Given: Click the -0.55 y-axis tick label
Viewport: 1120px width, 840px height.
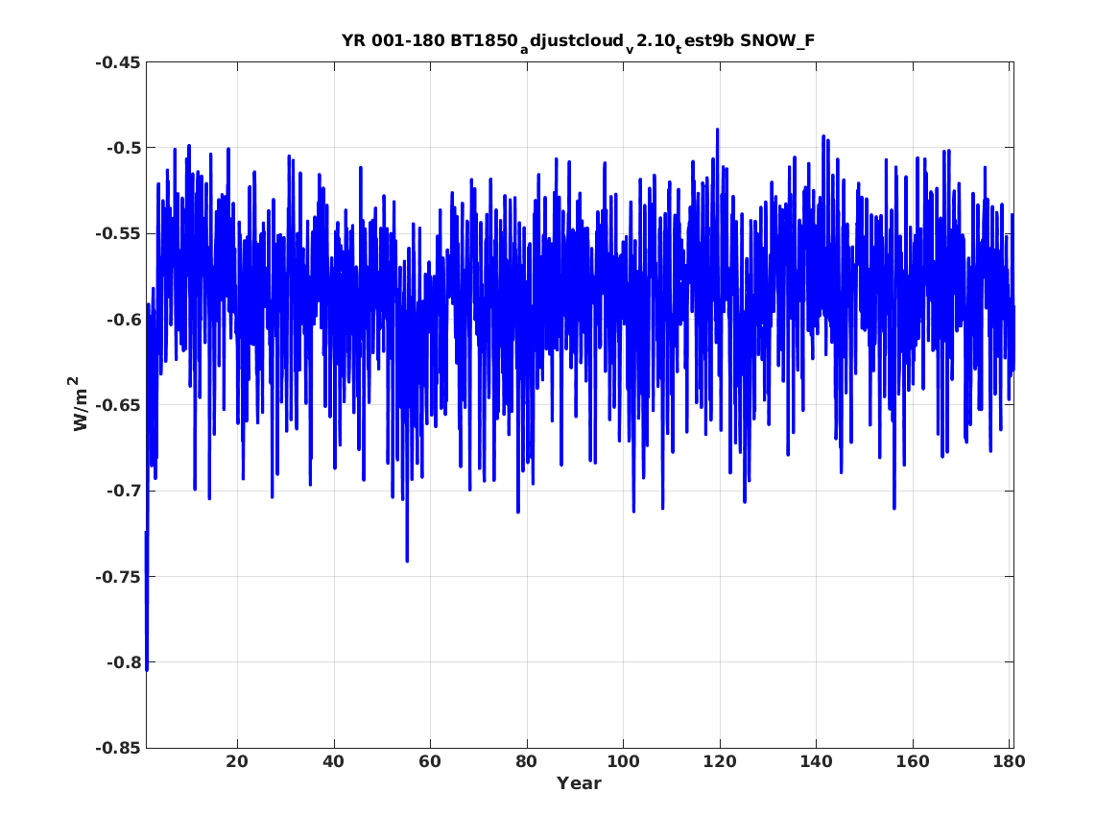Looking at the screenshot, I should pyautogui.click(x=118, y=233).
